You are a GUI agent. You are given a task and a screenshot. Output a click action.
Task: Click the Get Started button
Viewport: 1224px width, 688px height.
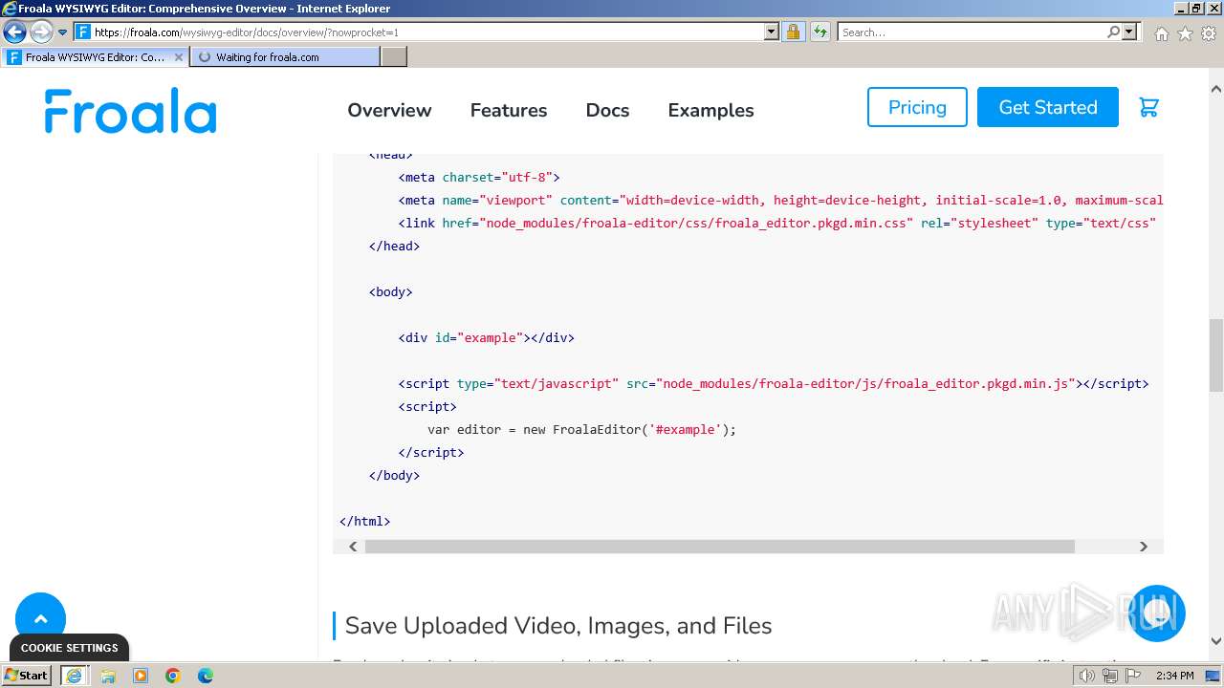point(1048,107)
